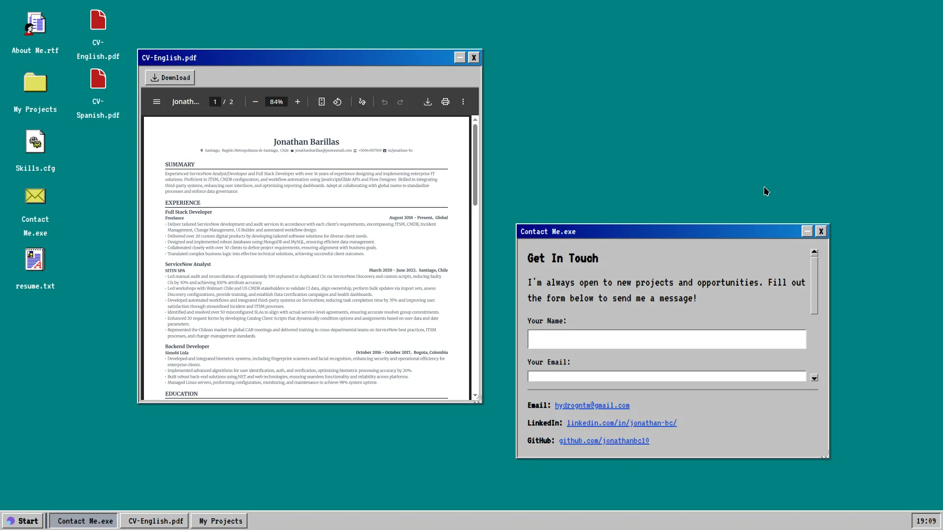Screen dimensions: 943x530
Task: Select the draw annotation tool
Action: tap(362, 102)
